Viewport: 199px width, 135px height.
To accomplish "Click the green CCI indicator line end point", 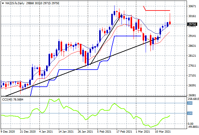I will point(170,116).
